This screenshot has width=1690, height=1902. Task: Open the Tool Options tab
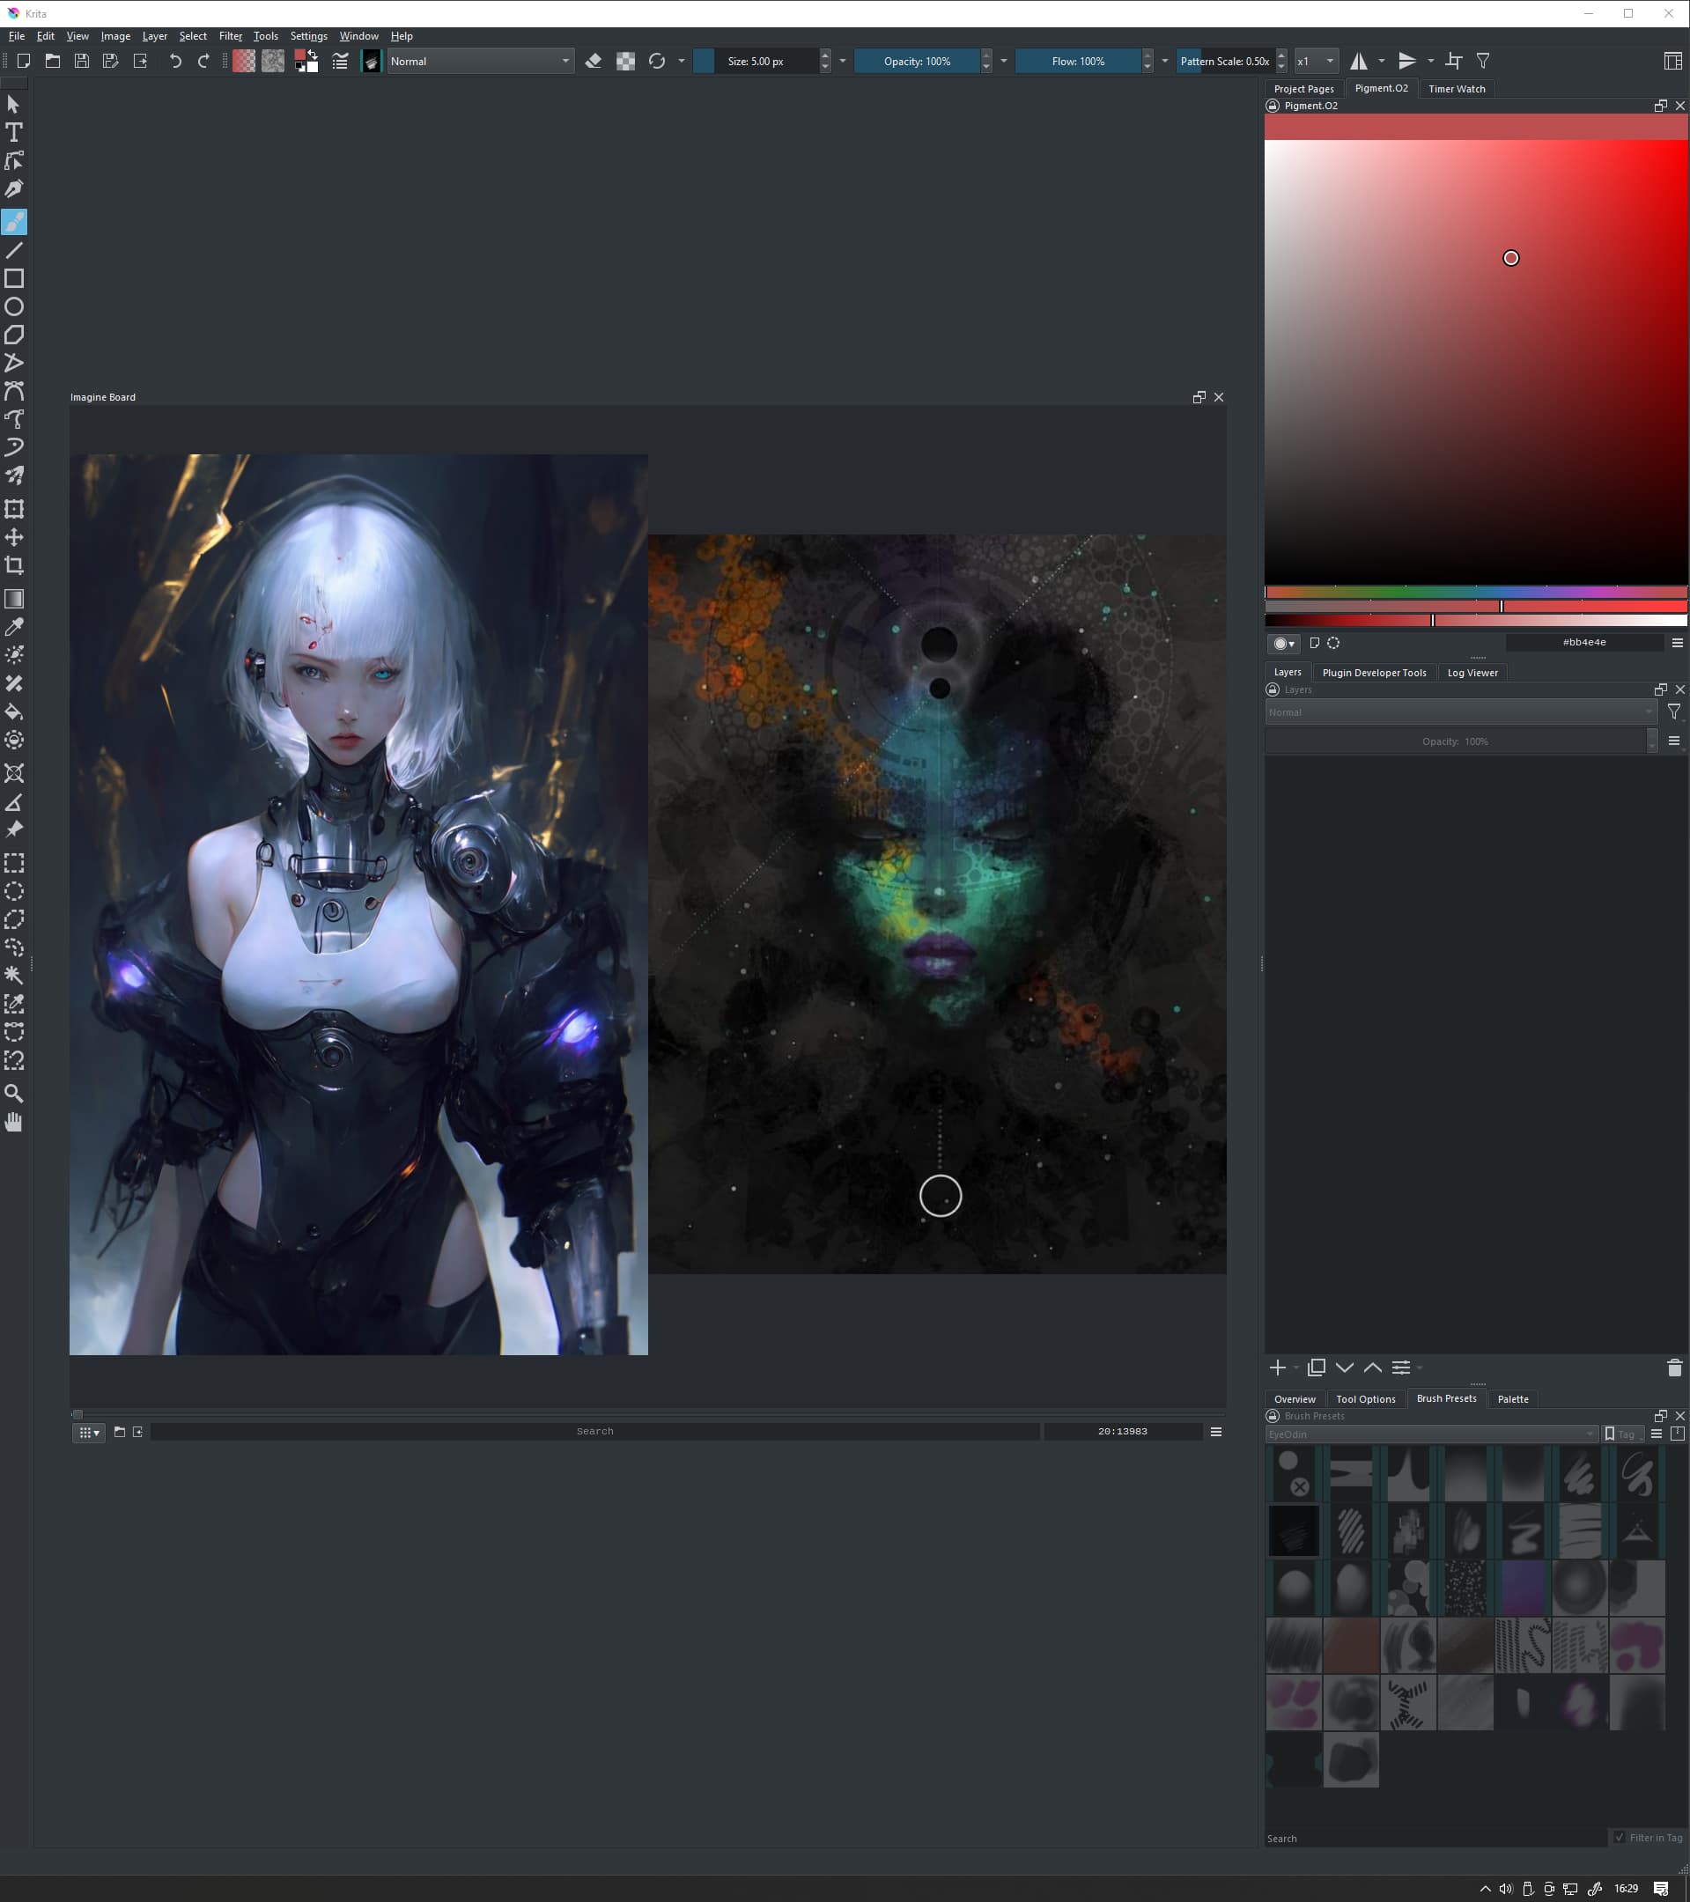[x=1364, y=1398]
